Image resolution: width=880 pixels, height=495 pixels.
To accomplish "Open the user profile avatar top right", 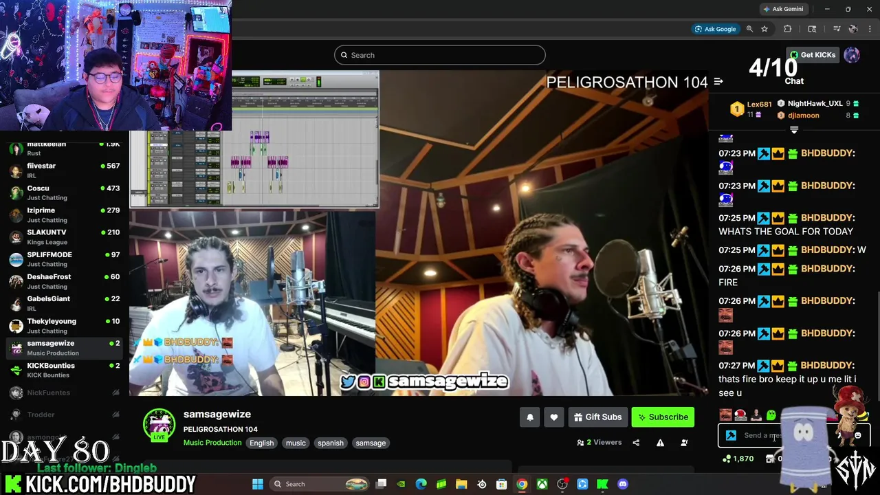I will 852,55.
